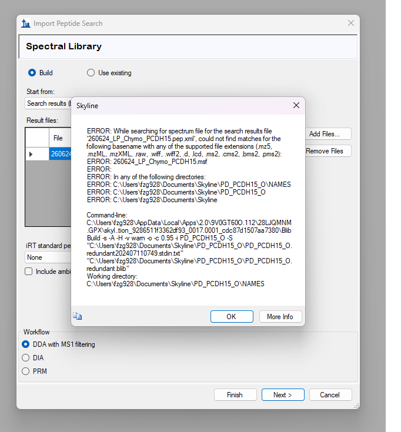Close the Import Peptide Search window
401x432 pixels.
click(x=351, y=24)
